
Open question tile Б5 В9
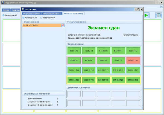pyautogui.click(x=118, y=61)
